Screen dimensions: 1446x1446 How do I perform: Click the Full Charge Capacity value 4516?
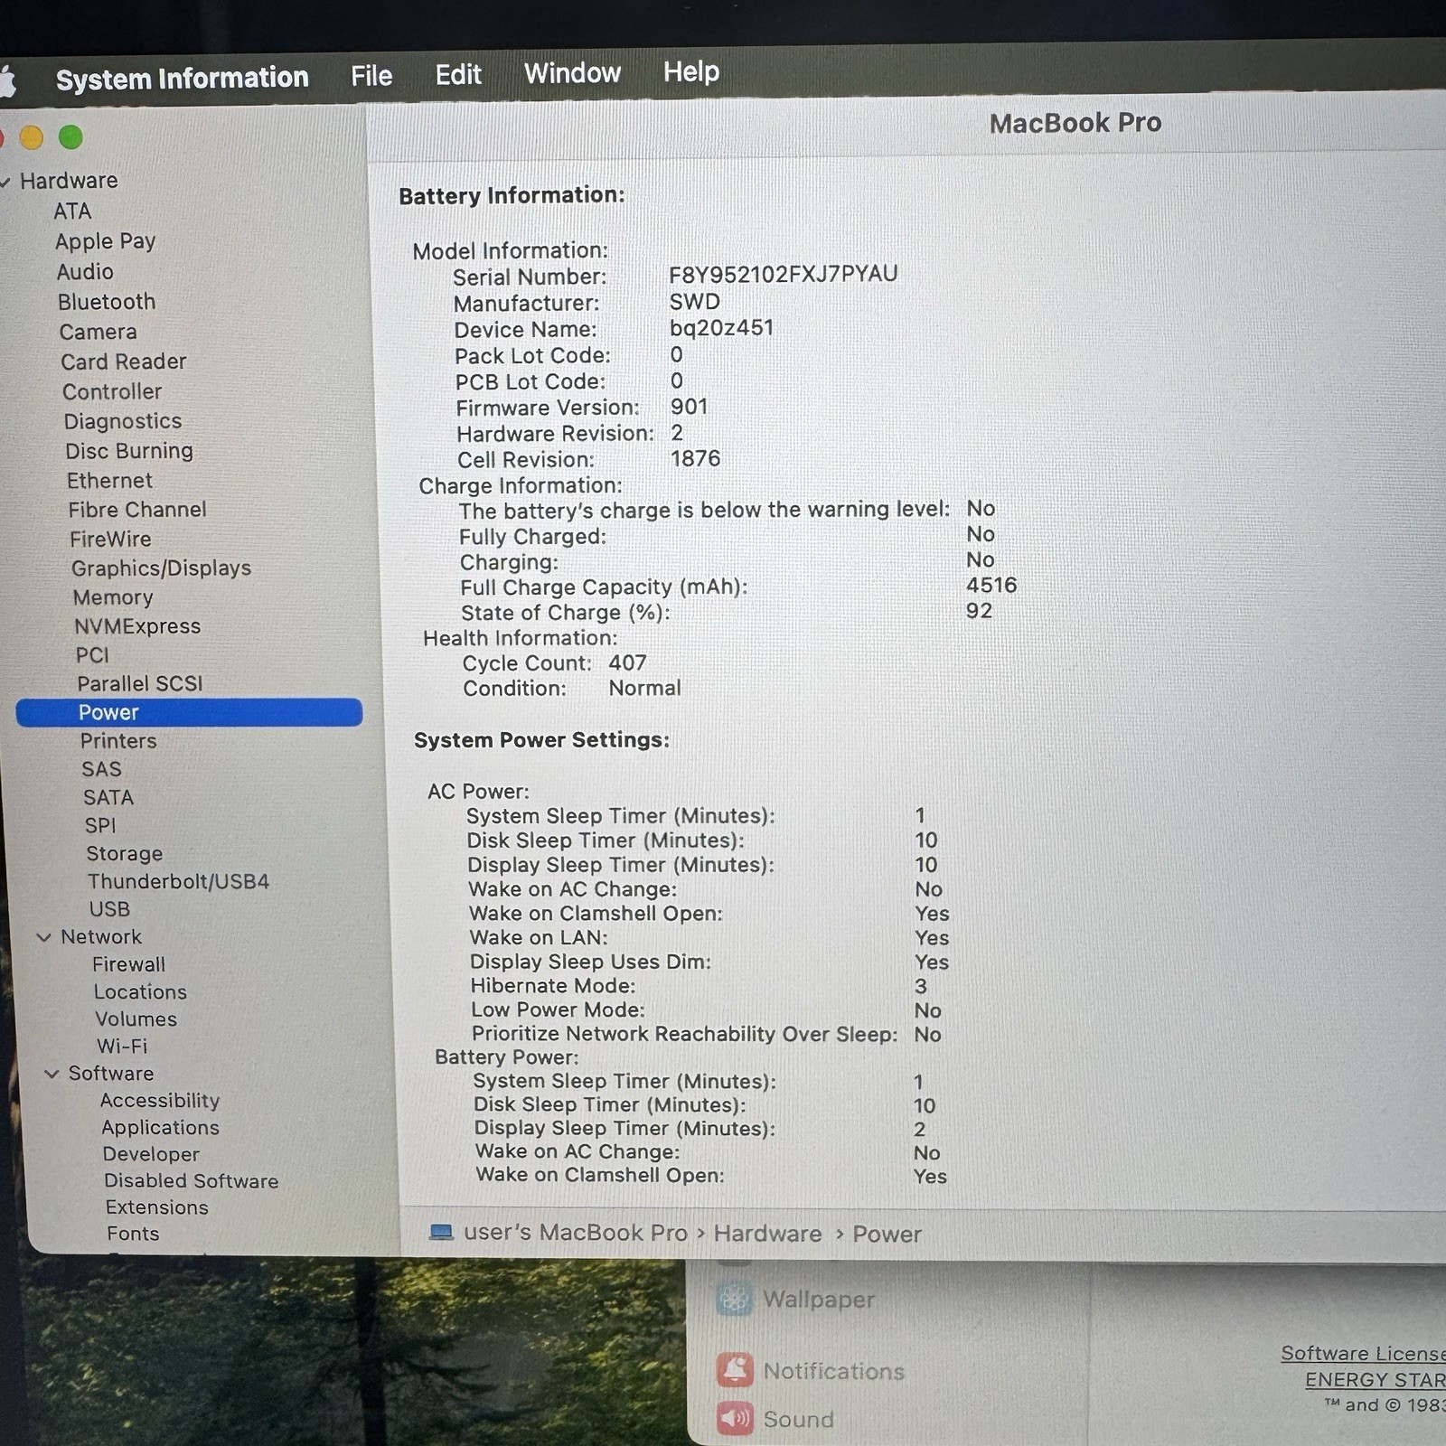[x=991, y=586]
